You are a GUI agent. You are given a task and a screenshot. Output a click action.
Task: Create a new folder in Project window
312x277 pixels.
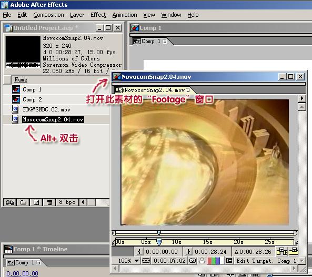click(23, 202)
